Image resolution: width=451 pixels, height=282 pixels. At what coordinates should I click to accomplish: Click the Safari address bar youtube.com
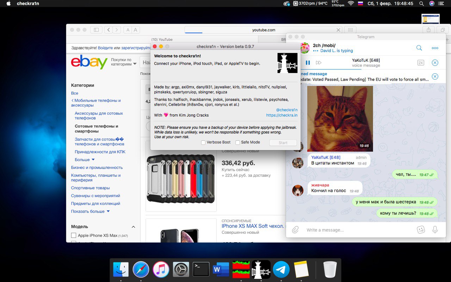pos(264,30)
